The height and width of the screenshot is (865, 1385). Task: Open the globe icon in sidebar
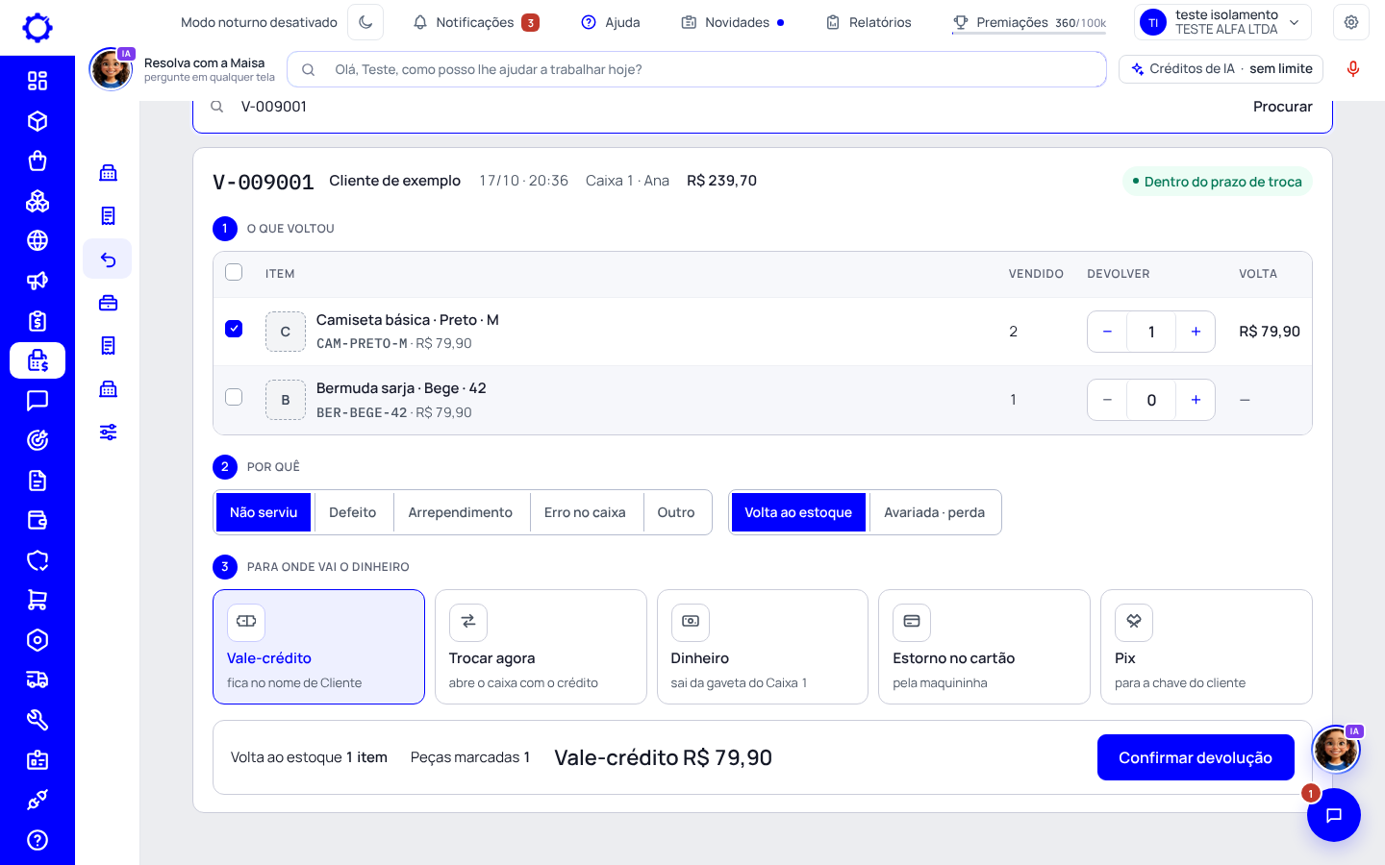coord(38,240)
